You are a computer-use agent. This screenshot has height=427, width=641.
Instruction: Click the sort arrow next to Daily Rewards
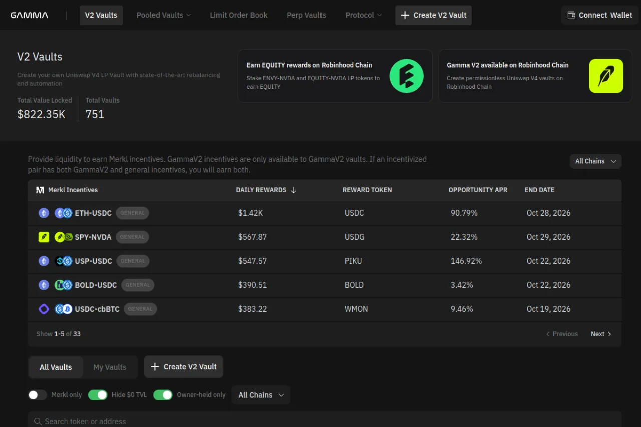(x=294, y=190)
